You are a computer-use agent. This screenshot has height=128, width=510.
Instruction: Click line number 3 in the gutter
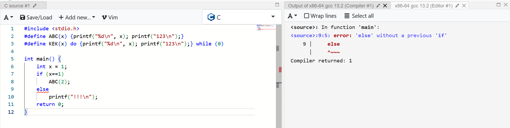click(12, 44)
